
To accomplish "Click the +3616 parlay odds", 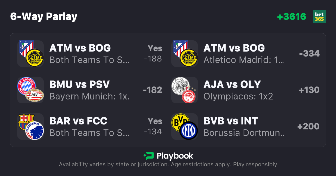I will pos(291,17).
